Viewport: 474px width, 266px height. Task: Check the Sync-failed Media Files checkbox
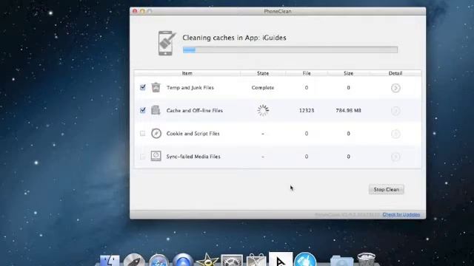tap(143, 156)
